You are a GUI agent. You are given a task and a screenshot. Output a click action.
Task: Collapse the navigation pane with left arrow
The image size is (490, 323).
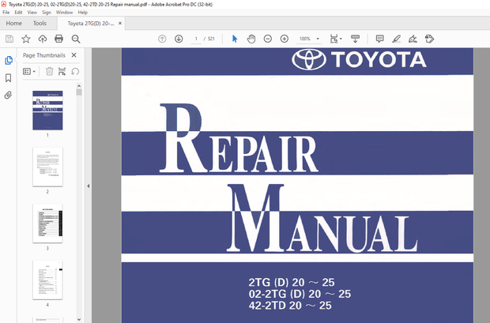click(89, 186)
